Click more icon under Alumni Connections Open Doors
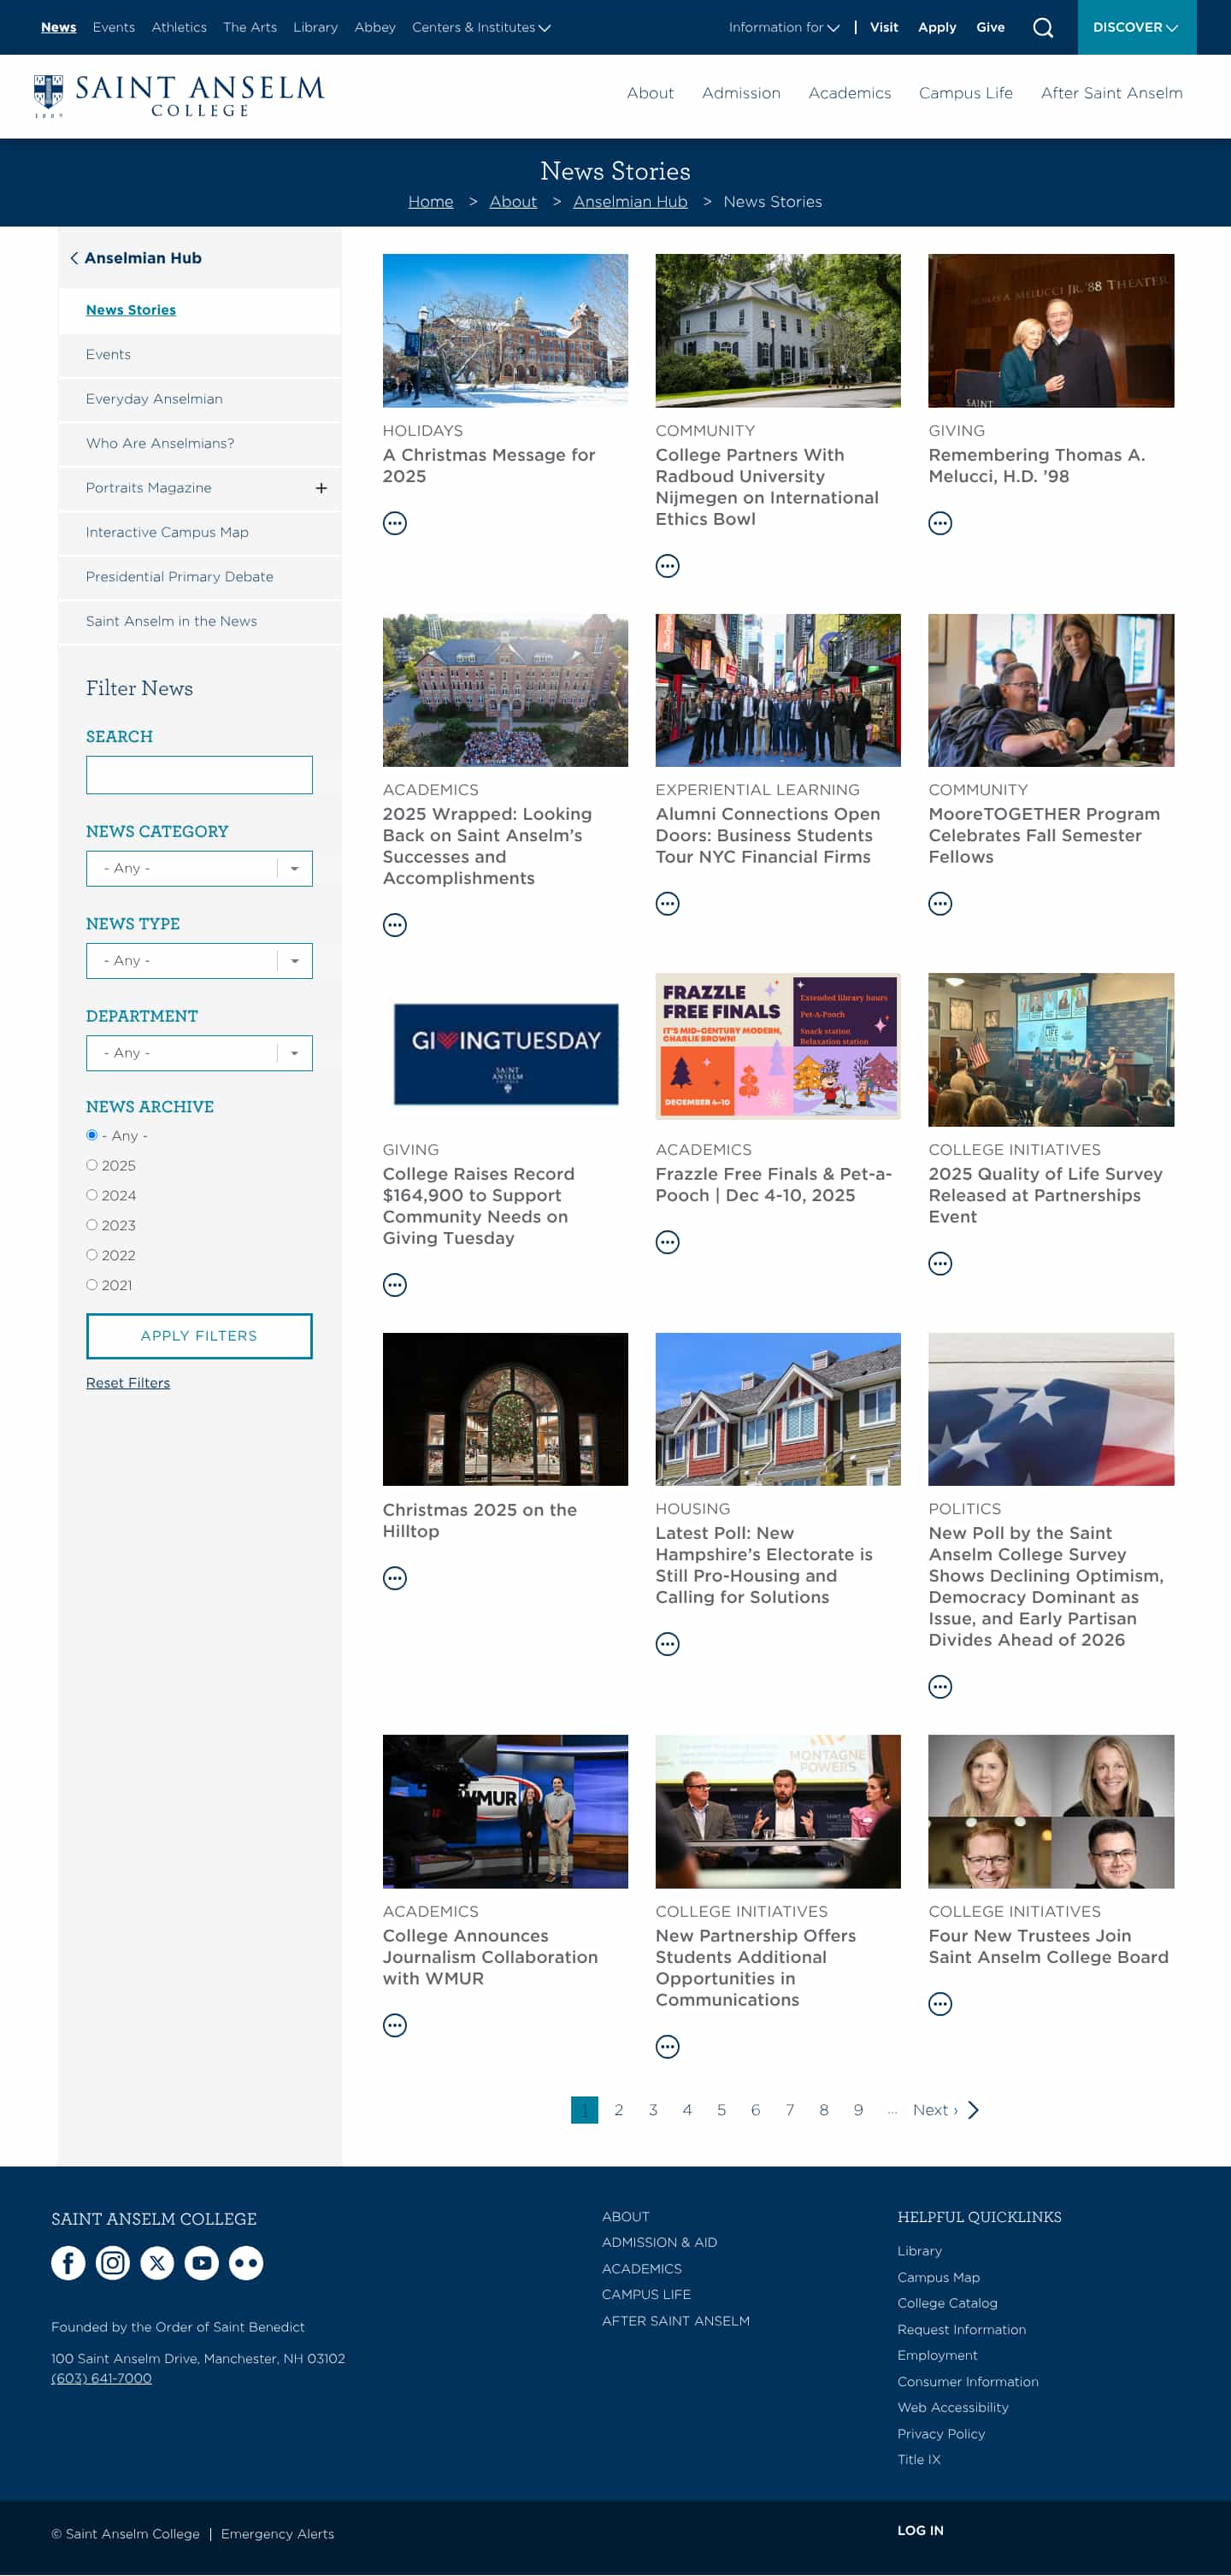The image size is (1231, 2576). pos(667,904)
